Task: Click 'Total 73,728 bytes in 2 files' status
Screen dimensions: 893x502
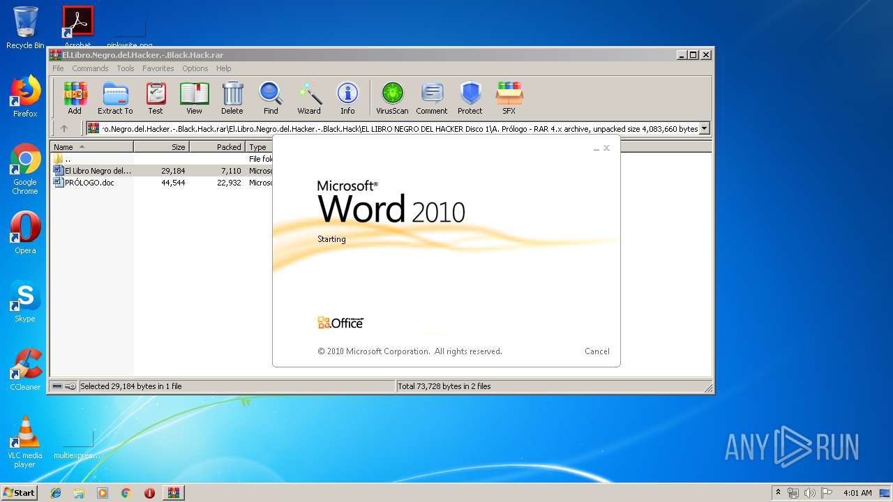Action: 444,386
